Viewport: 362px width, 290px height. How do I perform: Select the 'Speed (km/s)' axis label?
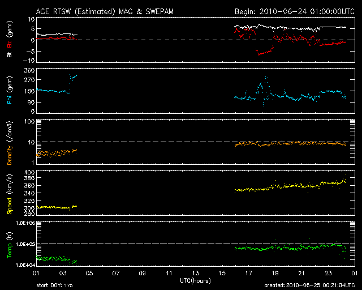click(x=10, y=194)
